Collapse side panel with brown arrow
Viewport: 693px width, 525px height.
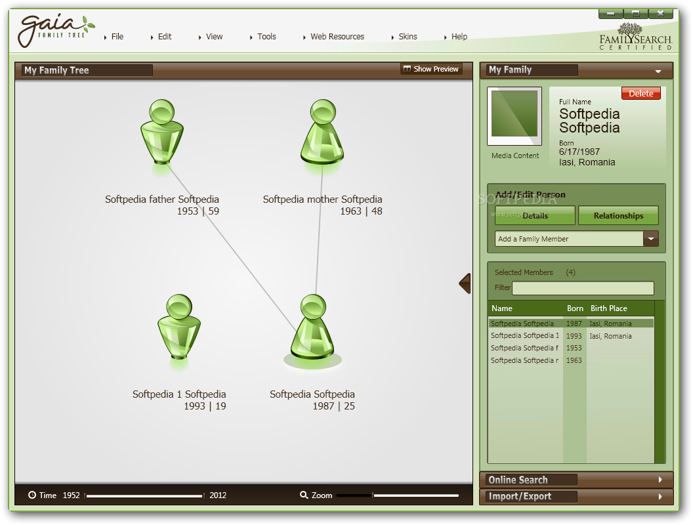pos(465,283)
